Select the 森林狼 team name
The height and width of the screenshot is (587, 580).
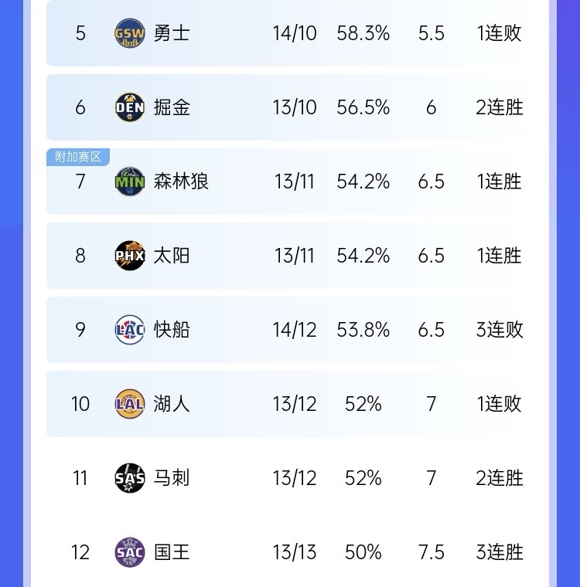point(181,182)
